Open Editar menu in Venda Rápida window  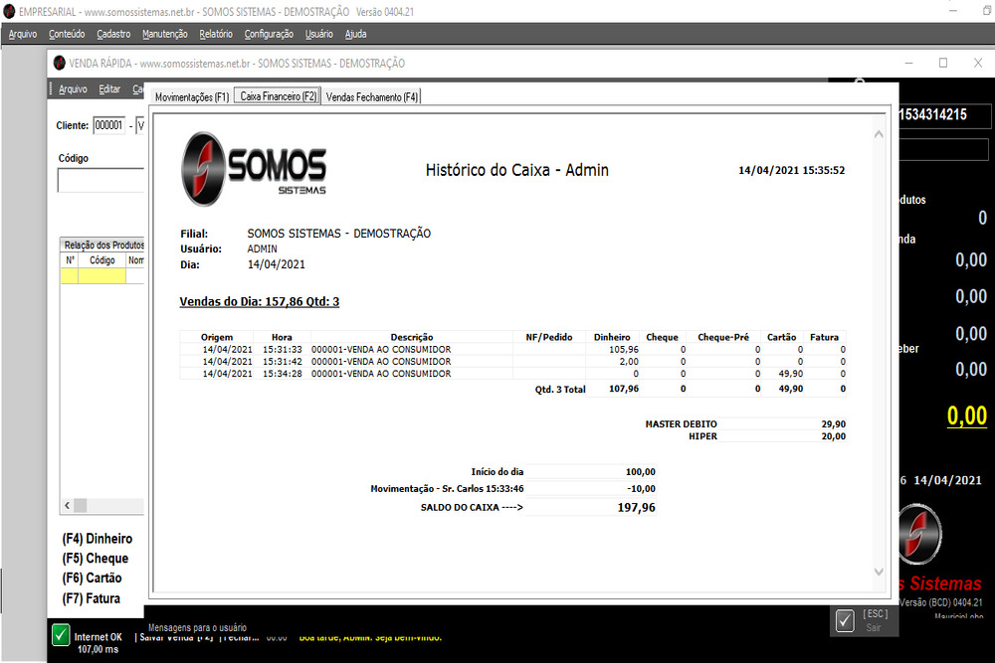click(109, 89)
